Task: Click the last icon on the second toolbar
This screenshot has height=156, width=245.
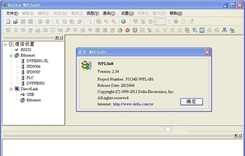Action: tap(232, 30)
